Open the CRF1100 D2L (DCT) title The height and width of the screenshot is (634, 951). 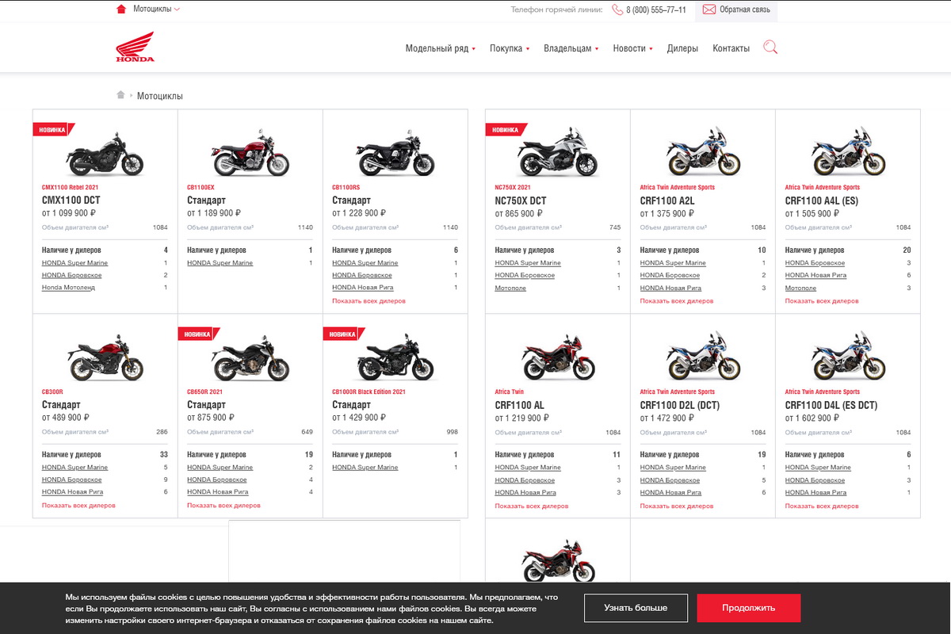(680, 405)
